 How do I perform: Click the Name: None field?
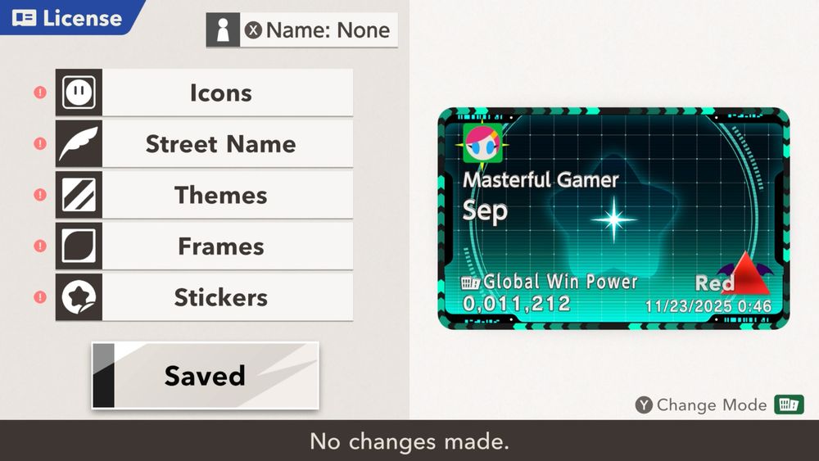pos(302,29)
